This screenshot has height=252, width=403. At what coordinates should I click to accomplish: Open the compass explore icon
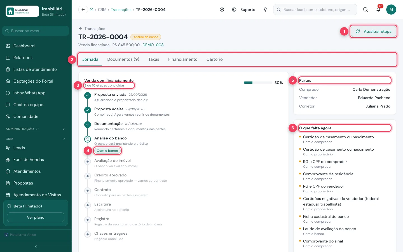click(222, 10)
